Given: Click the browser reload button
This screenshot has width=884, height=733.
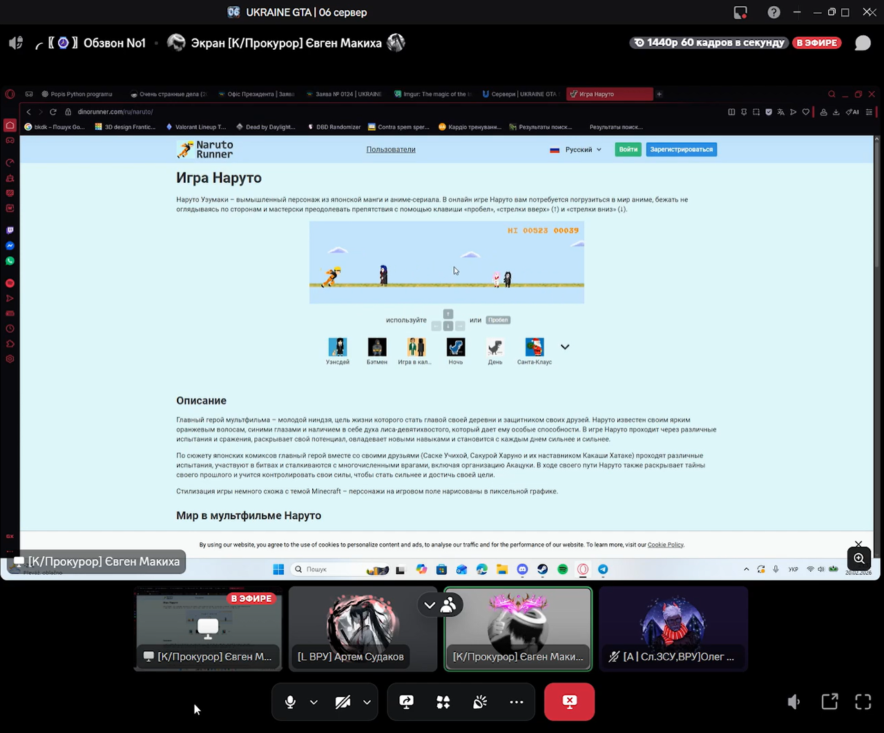Looking at the screenshot, I should [52, 112].
